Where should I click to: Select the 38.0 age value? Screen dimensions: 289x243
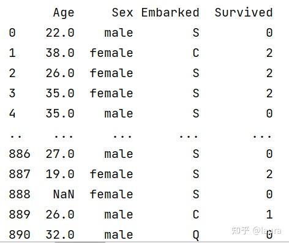(60, 53)
